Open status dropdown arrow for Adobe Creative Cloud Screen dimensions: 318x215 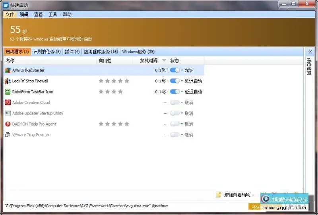182,103
